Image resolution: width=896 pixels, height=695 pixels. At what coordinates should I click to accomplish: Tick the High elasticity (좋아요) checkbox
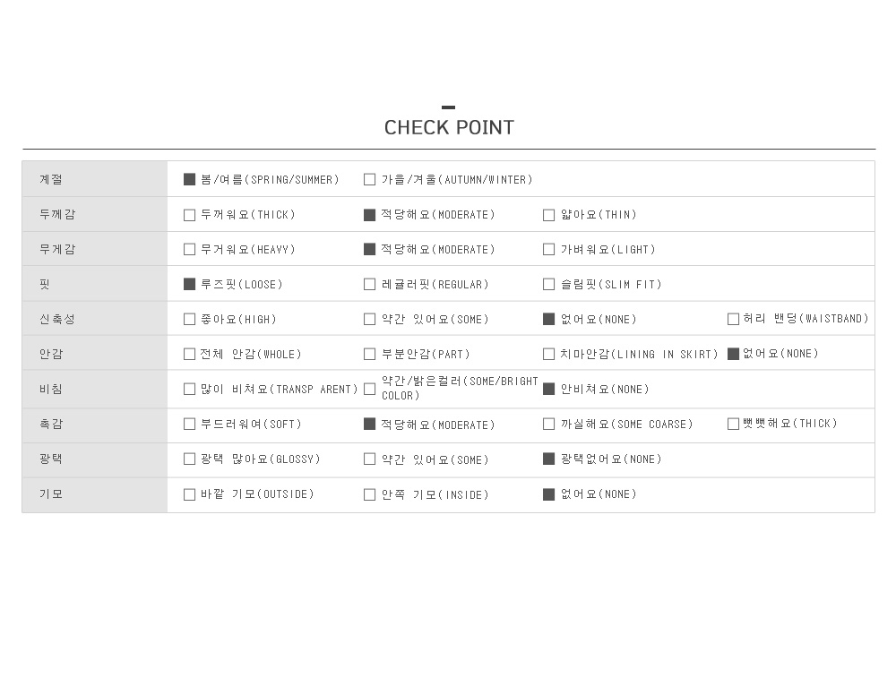[189, 319]
